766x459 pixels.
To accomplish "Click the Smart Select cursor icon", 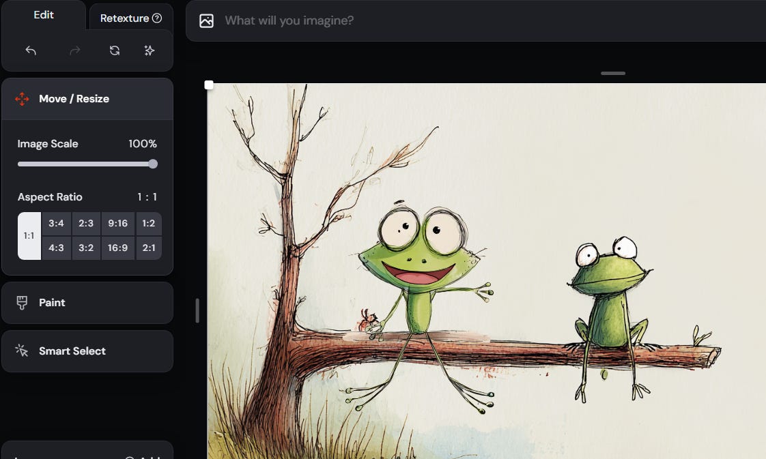I will pyautogui.click(x=22, y=351).
